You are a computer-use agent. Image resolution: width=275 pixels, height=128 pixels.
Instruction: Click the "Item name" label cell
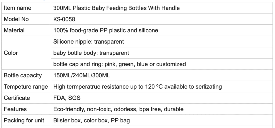tap(17, 8)
